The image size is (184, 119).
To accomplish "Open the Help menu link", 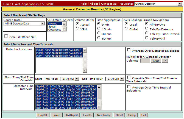I will [83, 4].
